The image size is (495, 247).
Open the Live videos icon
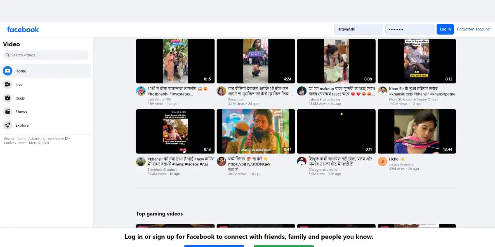click(7, 84)
